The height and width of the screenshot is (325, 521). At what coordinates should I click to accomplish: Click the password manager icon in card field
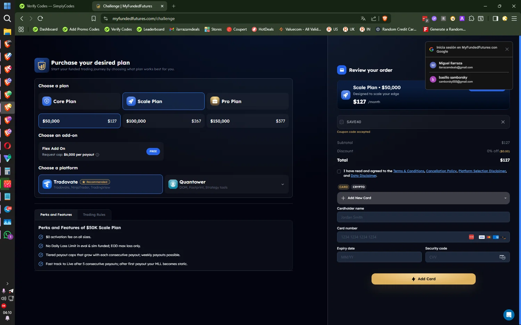471,237
